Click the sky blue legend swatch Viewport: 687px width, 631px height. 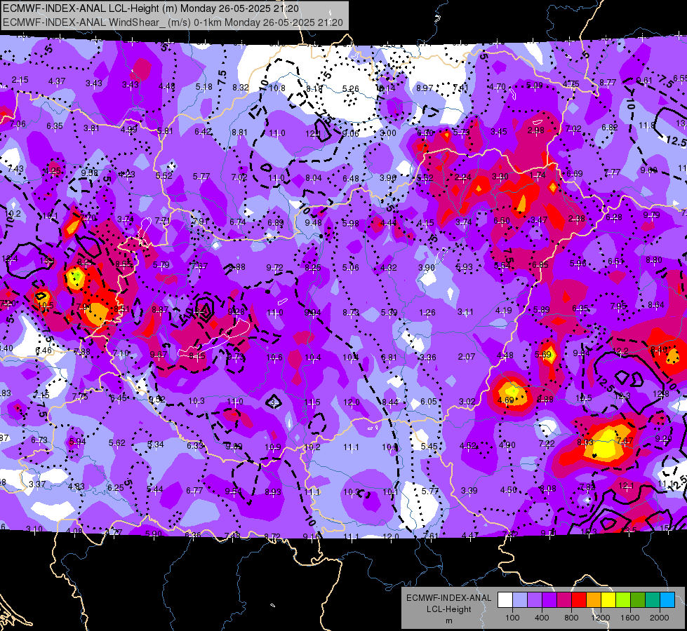click(667, 600)
